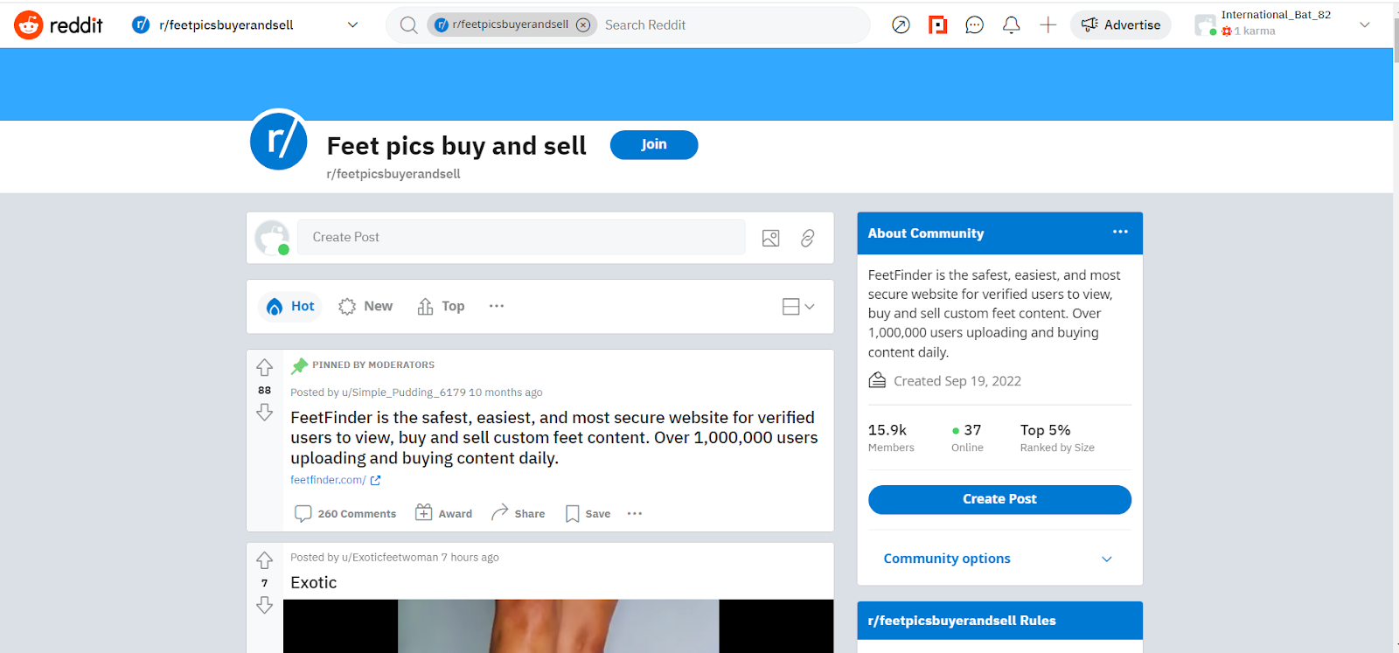Viewport: 1399px width, 653px height.
Task: Open the red Reddit Recap icon
Action: (x=937, y=25)
